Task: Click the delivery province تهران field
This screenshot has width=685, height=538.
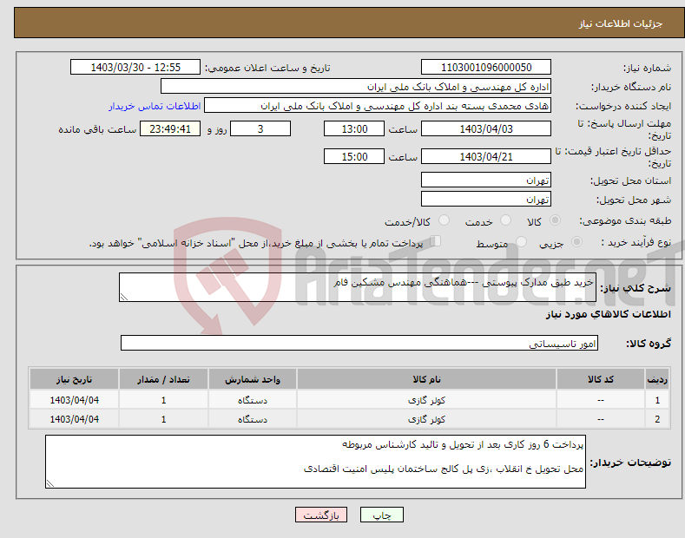Action: click(486, 180)
